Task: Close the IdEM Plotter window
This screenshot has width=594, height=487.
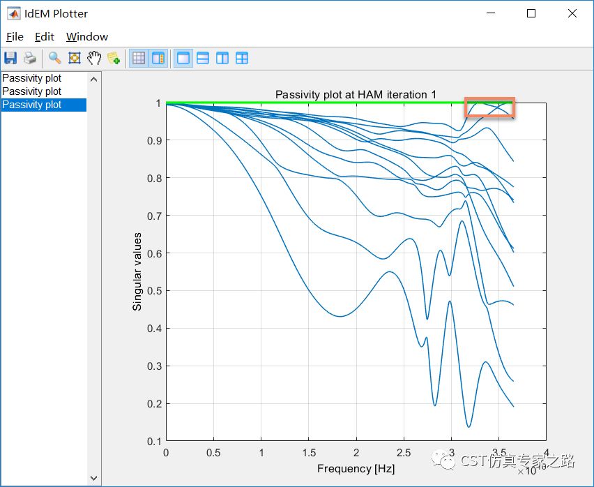Action: pos(572,13)
